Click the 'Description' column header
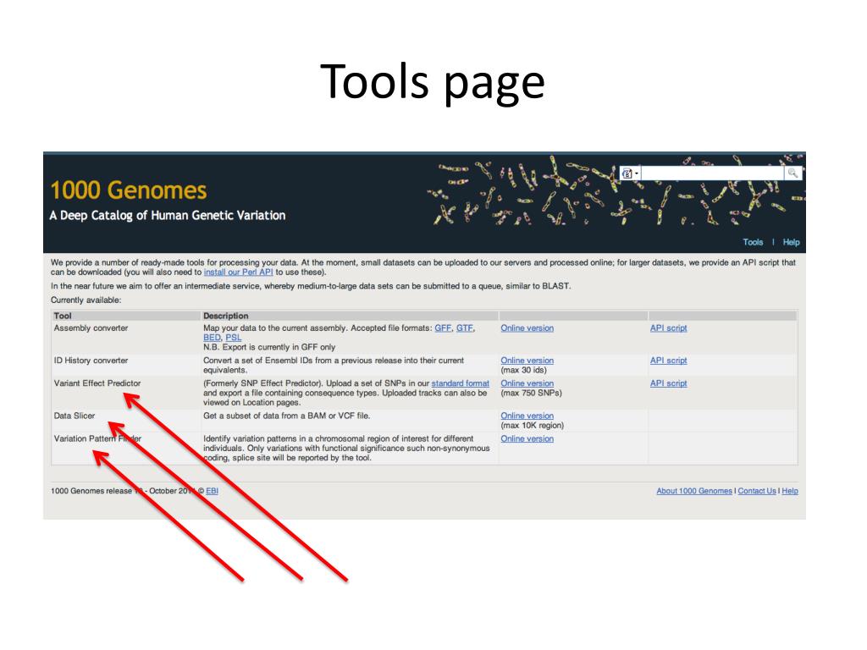The width and height of the screenshot is (867, 650). tap(225, 316)
